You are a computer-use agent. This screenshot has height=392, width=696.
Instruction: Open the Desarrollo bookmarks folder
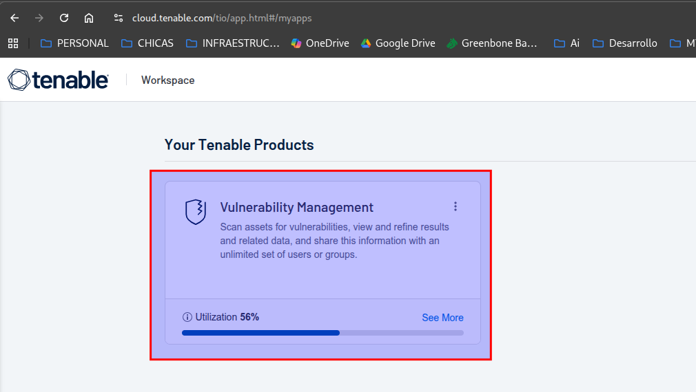pyautogui.click(x=625, y=43)
